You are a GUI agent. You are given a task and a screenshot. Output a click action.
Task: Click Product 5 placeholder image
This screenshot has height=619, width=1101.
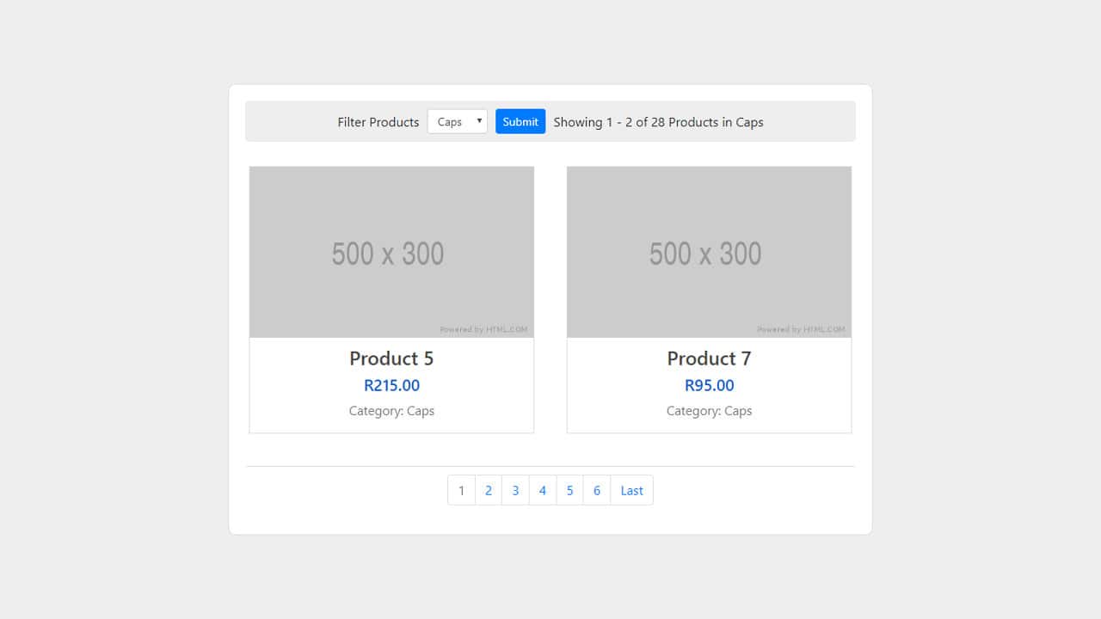point(391,252)
